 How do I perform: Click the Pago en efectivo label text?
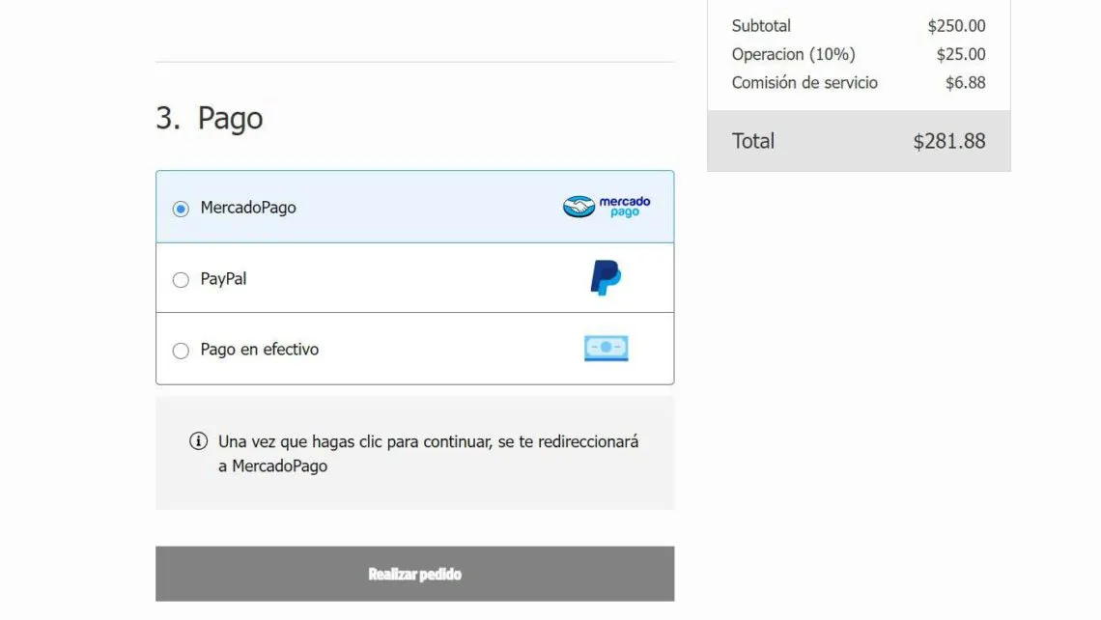(259, 350)
